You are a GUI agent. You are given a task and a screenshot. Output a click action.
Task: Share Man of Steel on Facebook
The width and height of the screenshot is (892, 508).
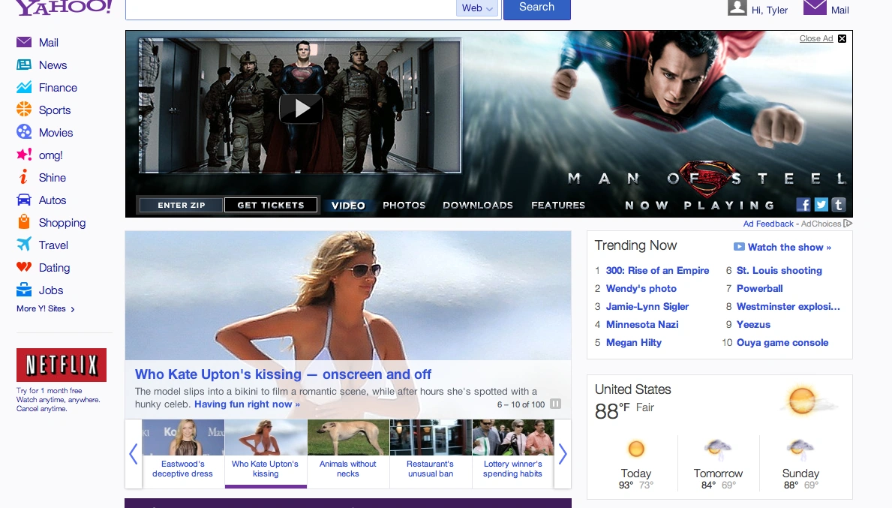(x=803, y=205)
